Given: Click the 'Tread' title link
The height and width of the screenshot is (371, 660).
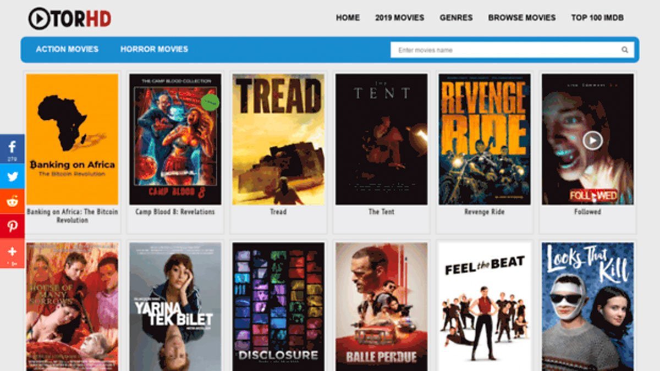Looking at the screenshot, I should [278, 212].
